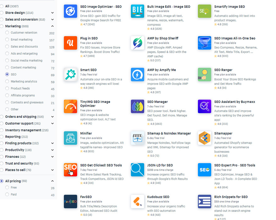Collapse the All pricing section chevron
This screenshot has height=220, width=276.
pyautogui.click(x=52, y=181)
